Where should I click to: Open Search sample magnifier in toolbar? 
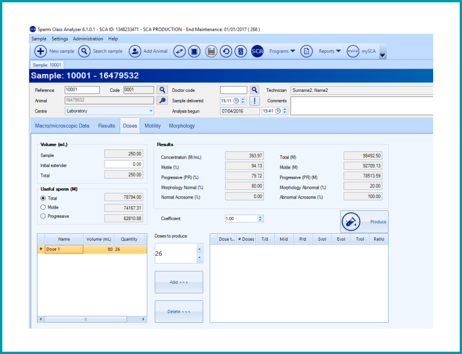[x=84, y=51]
